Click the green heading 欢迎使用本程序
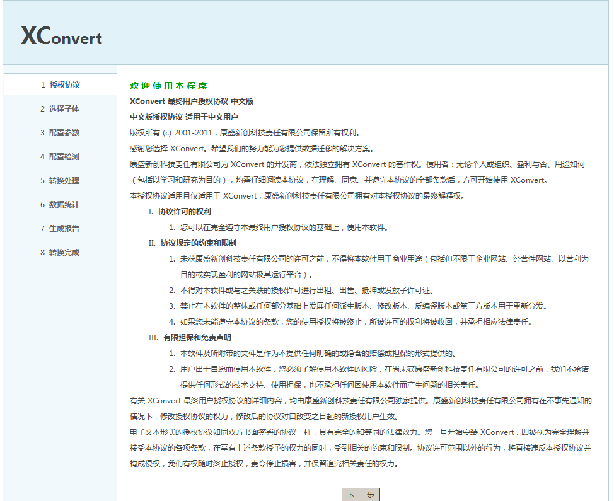 [168, 86]
